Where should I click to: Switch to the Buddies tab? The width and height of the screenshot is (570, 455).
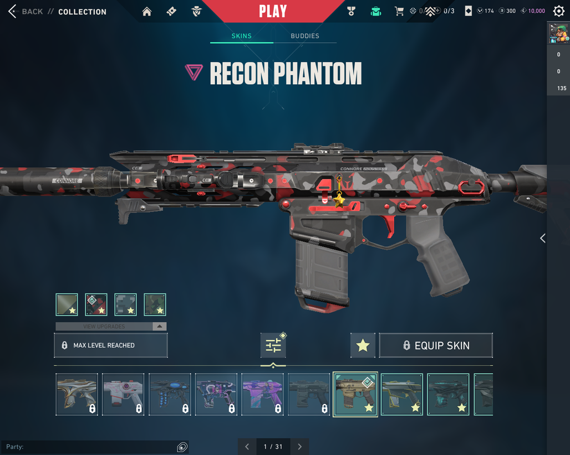point(304,36)
